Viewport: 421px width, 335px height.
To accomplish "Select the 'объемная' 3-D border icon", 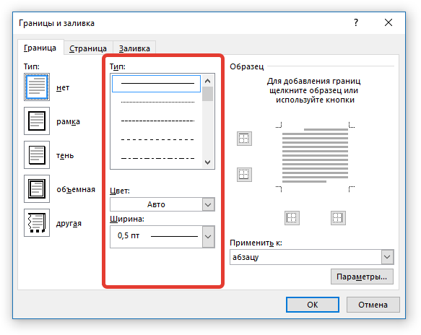I will pos(37,188).
